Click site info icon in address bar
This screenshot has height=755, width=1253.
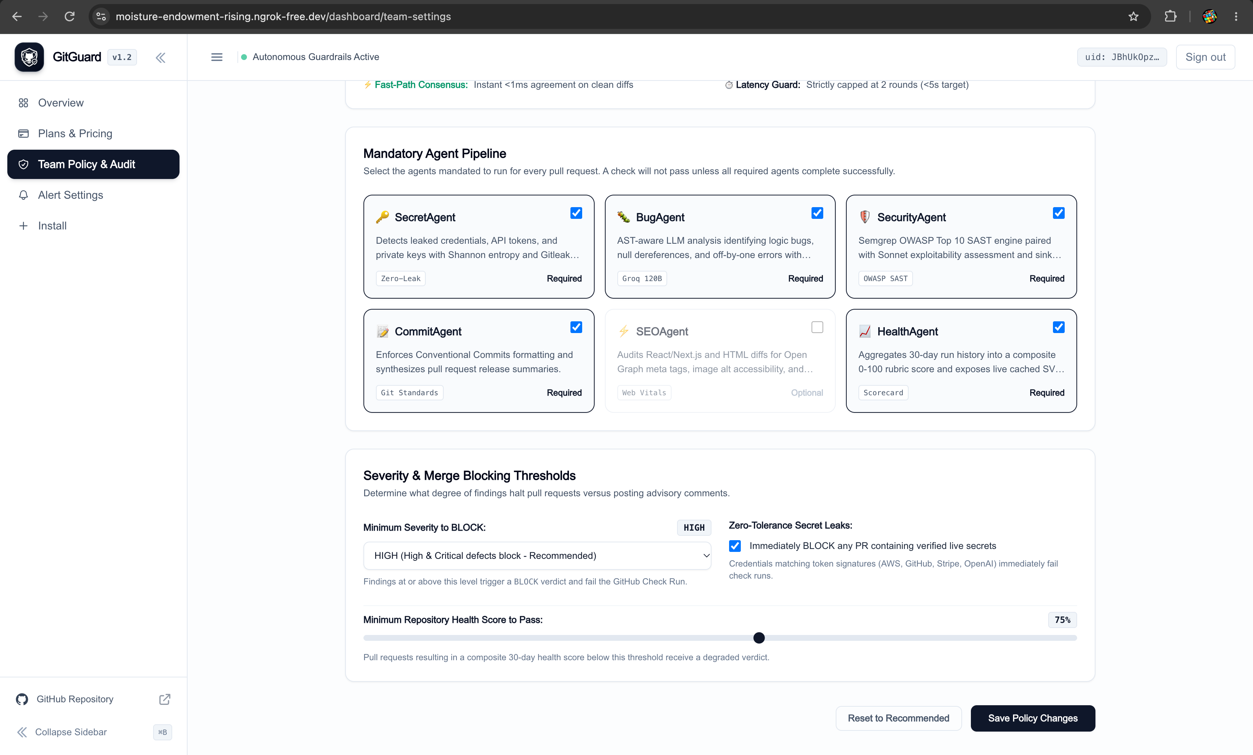click(x=101, y=16)
